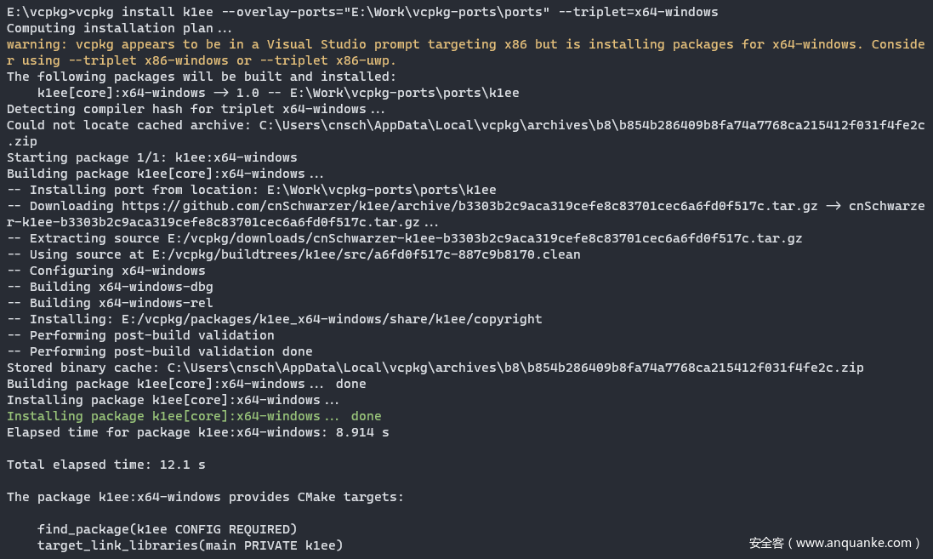This screenshot has height=559, width=933.
Task: Select the target_link_libraries main PRIVATE k1ee line
Action: (x=190, y=545)
